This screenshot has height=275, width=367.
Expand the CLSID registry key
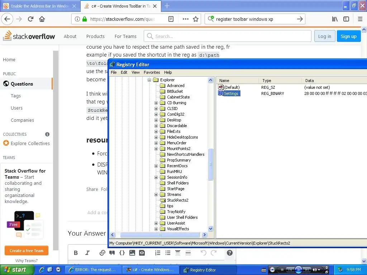tap(156, 108)
